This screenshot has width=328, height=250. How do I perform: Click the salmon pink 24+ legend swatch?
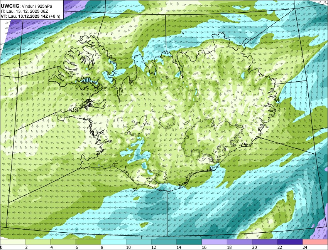tap(315, 242)
